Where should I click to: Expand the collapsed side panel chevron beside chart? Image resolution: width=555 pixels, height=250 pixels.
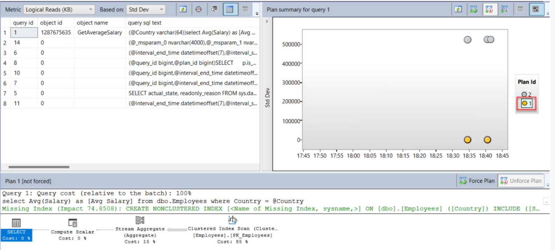(x=267, y=21)
